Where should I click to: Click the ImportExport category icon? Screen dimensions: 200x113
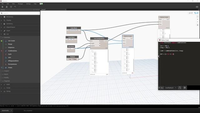pyautogui.click(x=4, y=27)
